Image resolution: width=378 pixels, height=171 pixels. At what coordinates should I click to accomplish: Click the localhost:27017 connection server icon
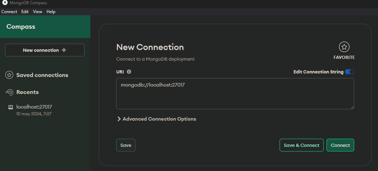click(11, 107)
